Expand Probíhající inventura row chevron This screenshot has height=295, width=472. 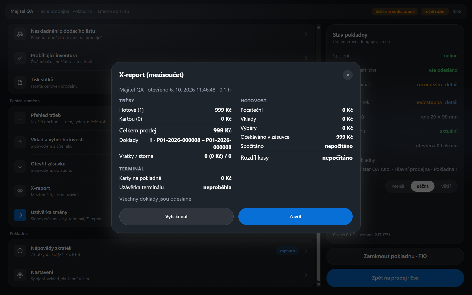tap(306, 58)
